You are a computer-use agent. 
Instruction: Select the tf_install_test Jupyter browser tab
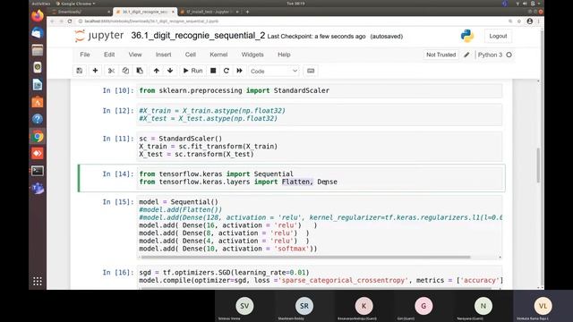tap(209, 12)
